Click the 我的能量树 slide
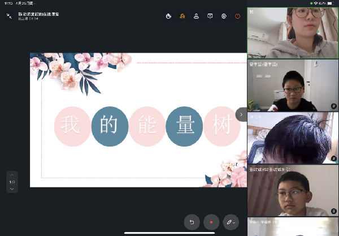Image resolution: width=339 pixels, height=236 pixels. point(138,120)
